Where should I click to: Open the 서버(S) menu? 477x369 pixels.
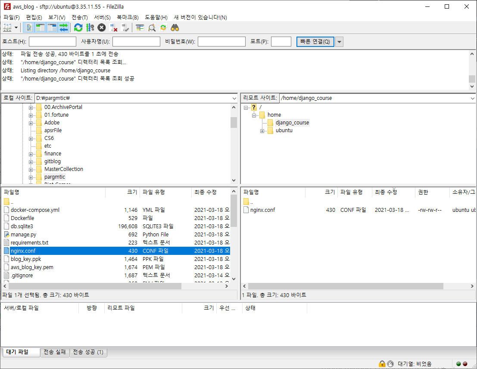click(x=102, y=17)
